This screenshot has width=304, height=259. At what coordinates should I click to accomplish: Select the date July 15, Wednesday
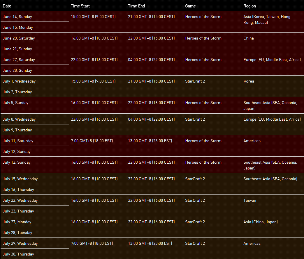click(x=20, y=179)
